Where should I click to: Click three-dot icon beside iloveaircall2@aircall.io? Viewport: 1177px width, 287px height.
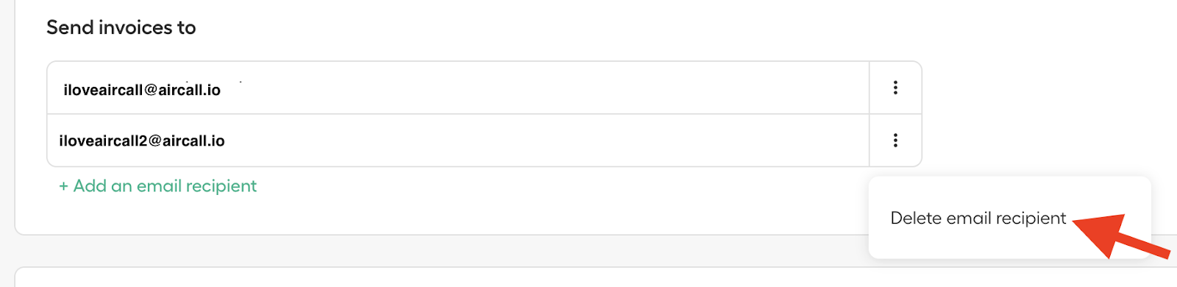tap(895, 140)
